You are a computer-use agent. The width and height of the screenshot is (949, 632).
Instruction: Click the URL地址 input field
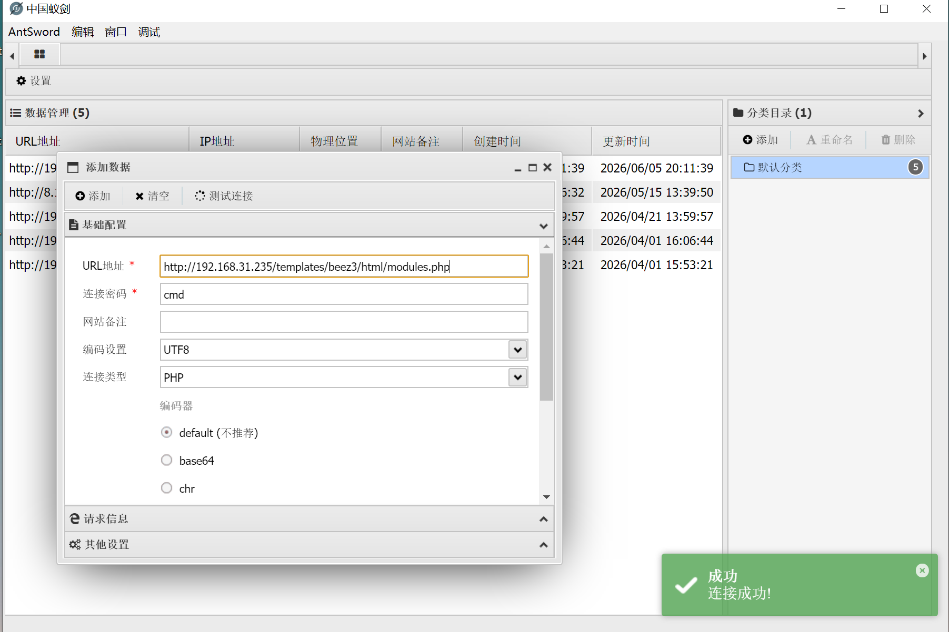click(344, 266)
